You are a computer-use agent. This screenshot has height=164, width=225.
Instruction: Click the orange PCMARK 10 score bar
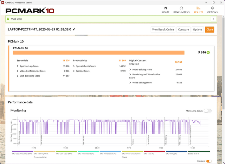(99, 53)
